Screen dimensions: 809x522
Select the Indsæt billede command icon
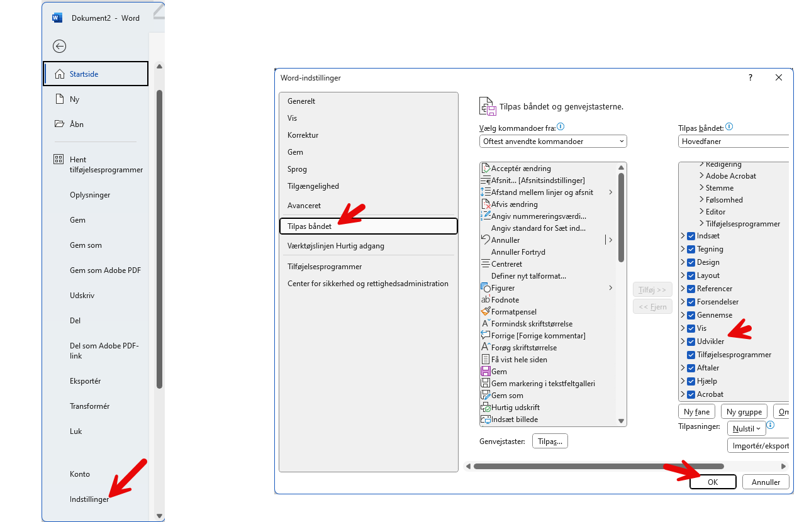tap(486, 419)
